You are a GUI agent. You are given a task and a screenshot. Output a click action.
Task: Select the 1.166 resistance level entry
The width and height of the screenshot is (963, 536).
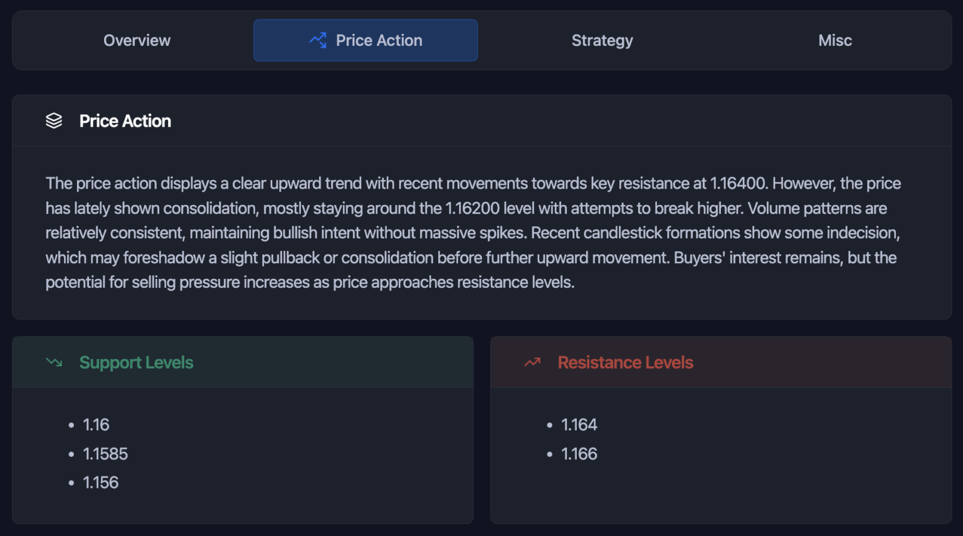click(579, 454)
